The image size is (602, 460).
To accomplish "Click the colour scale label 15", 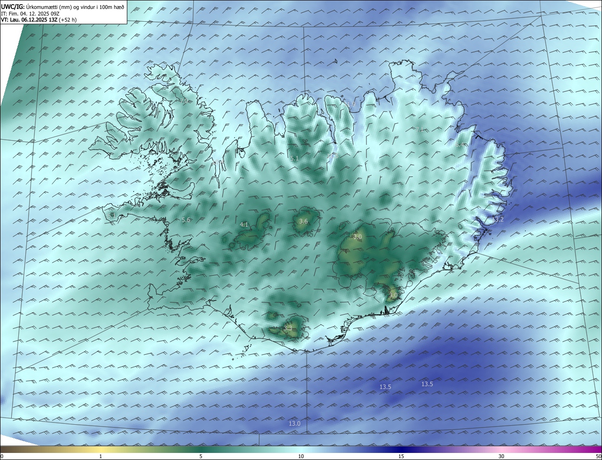I will pos(401,456).
